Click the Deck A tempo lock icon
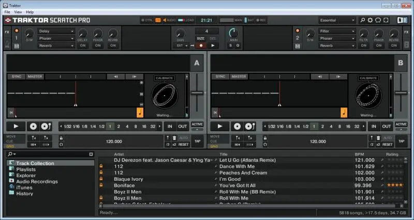Image resolution: width=414 pixels, height=220 pixels. click(x=62, y=138)
